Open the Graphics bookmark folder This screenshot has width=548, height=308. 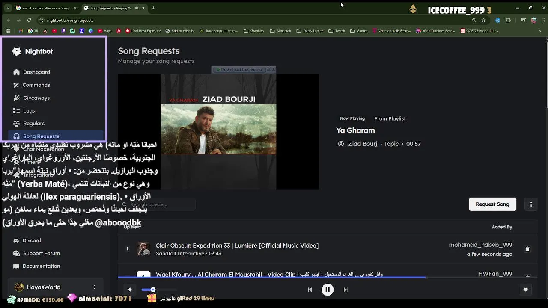[253, 31]
